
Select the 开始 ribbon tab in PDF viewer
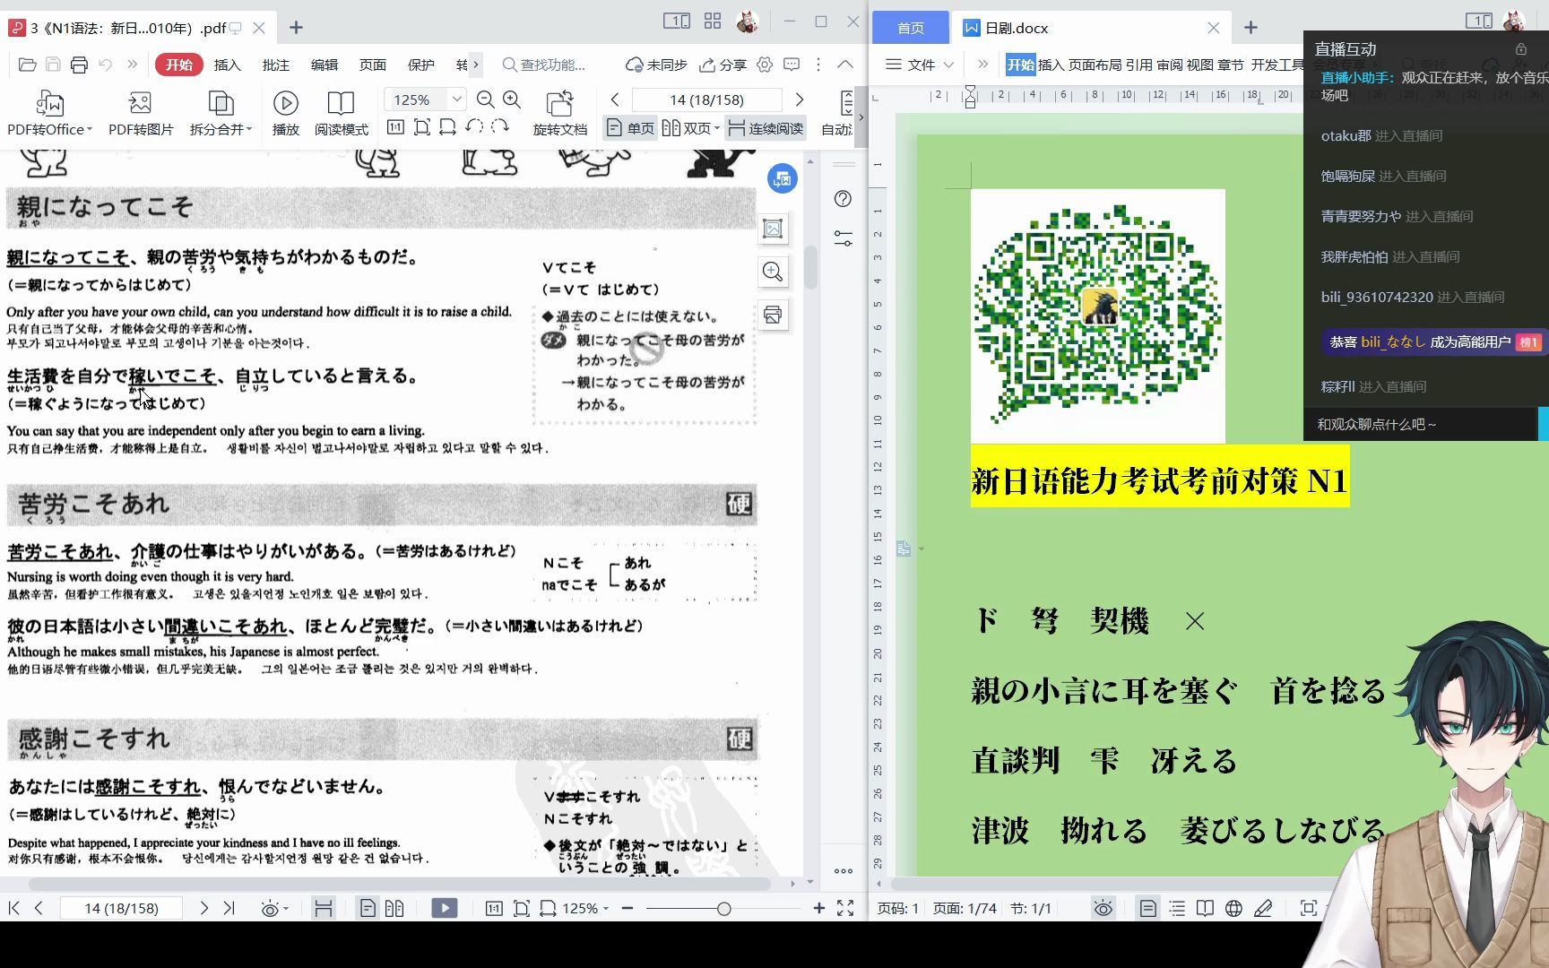[178, 65]
